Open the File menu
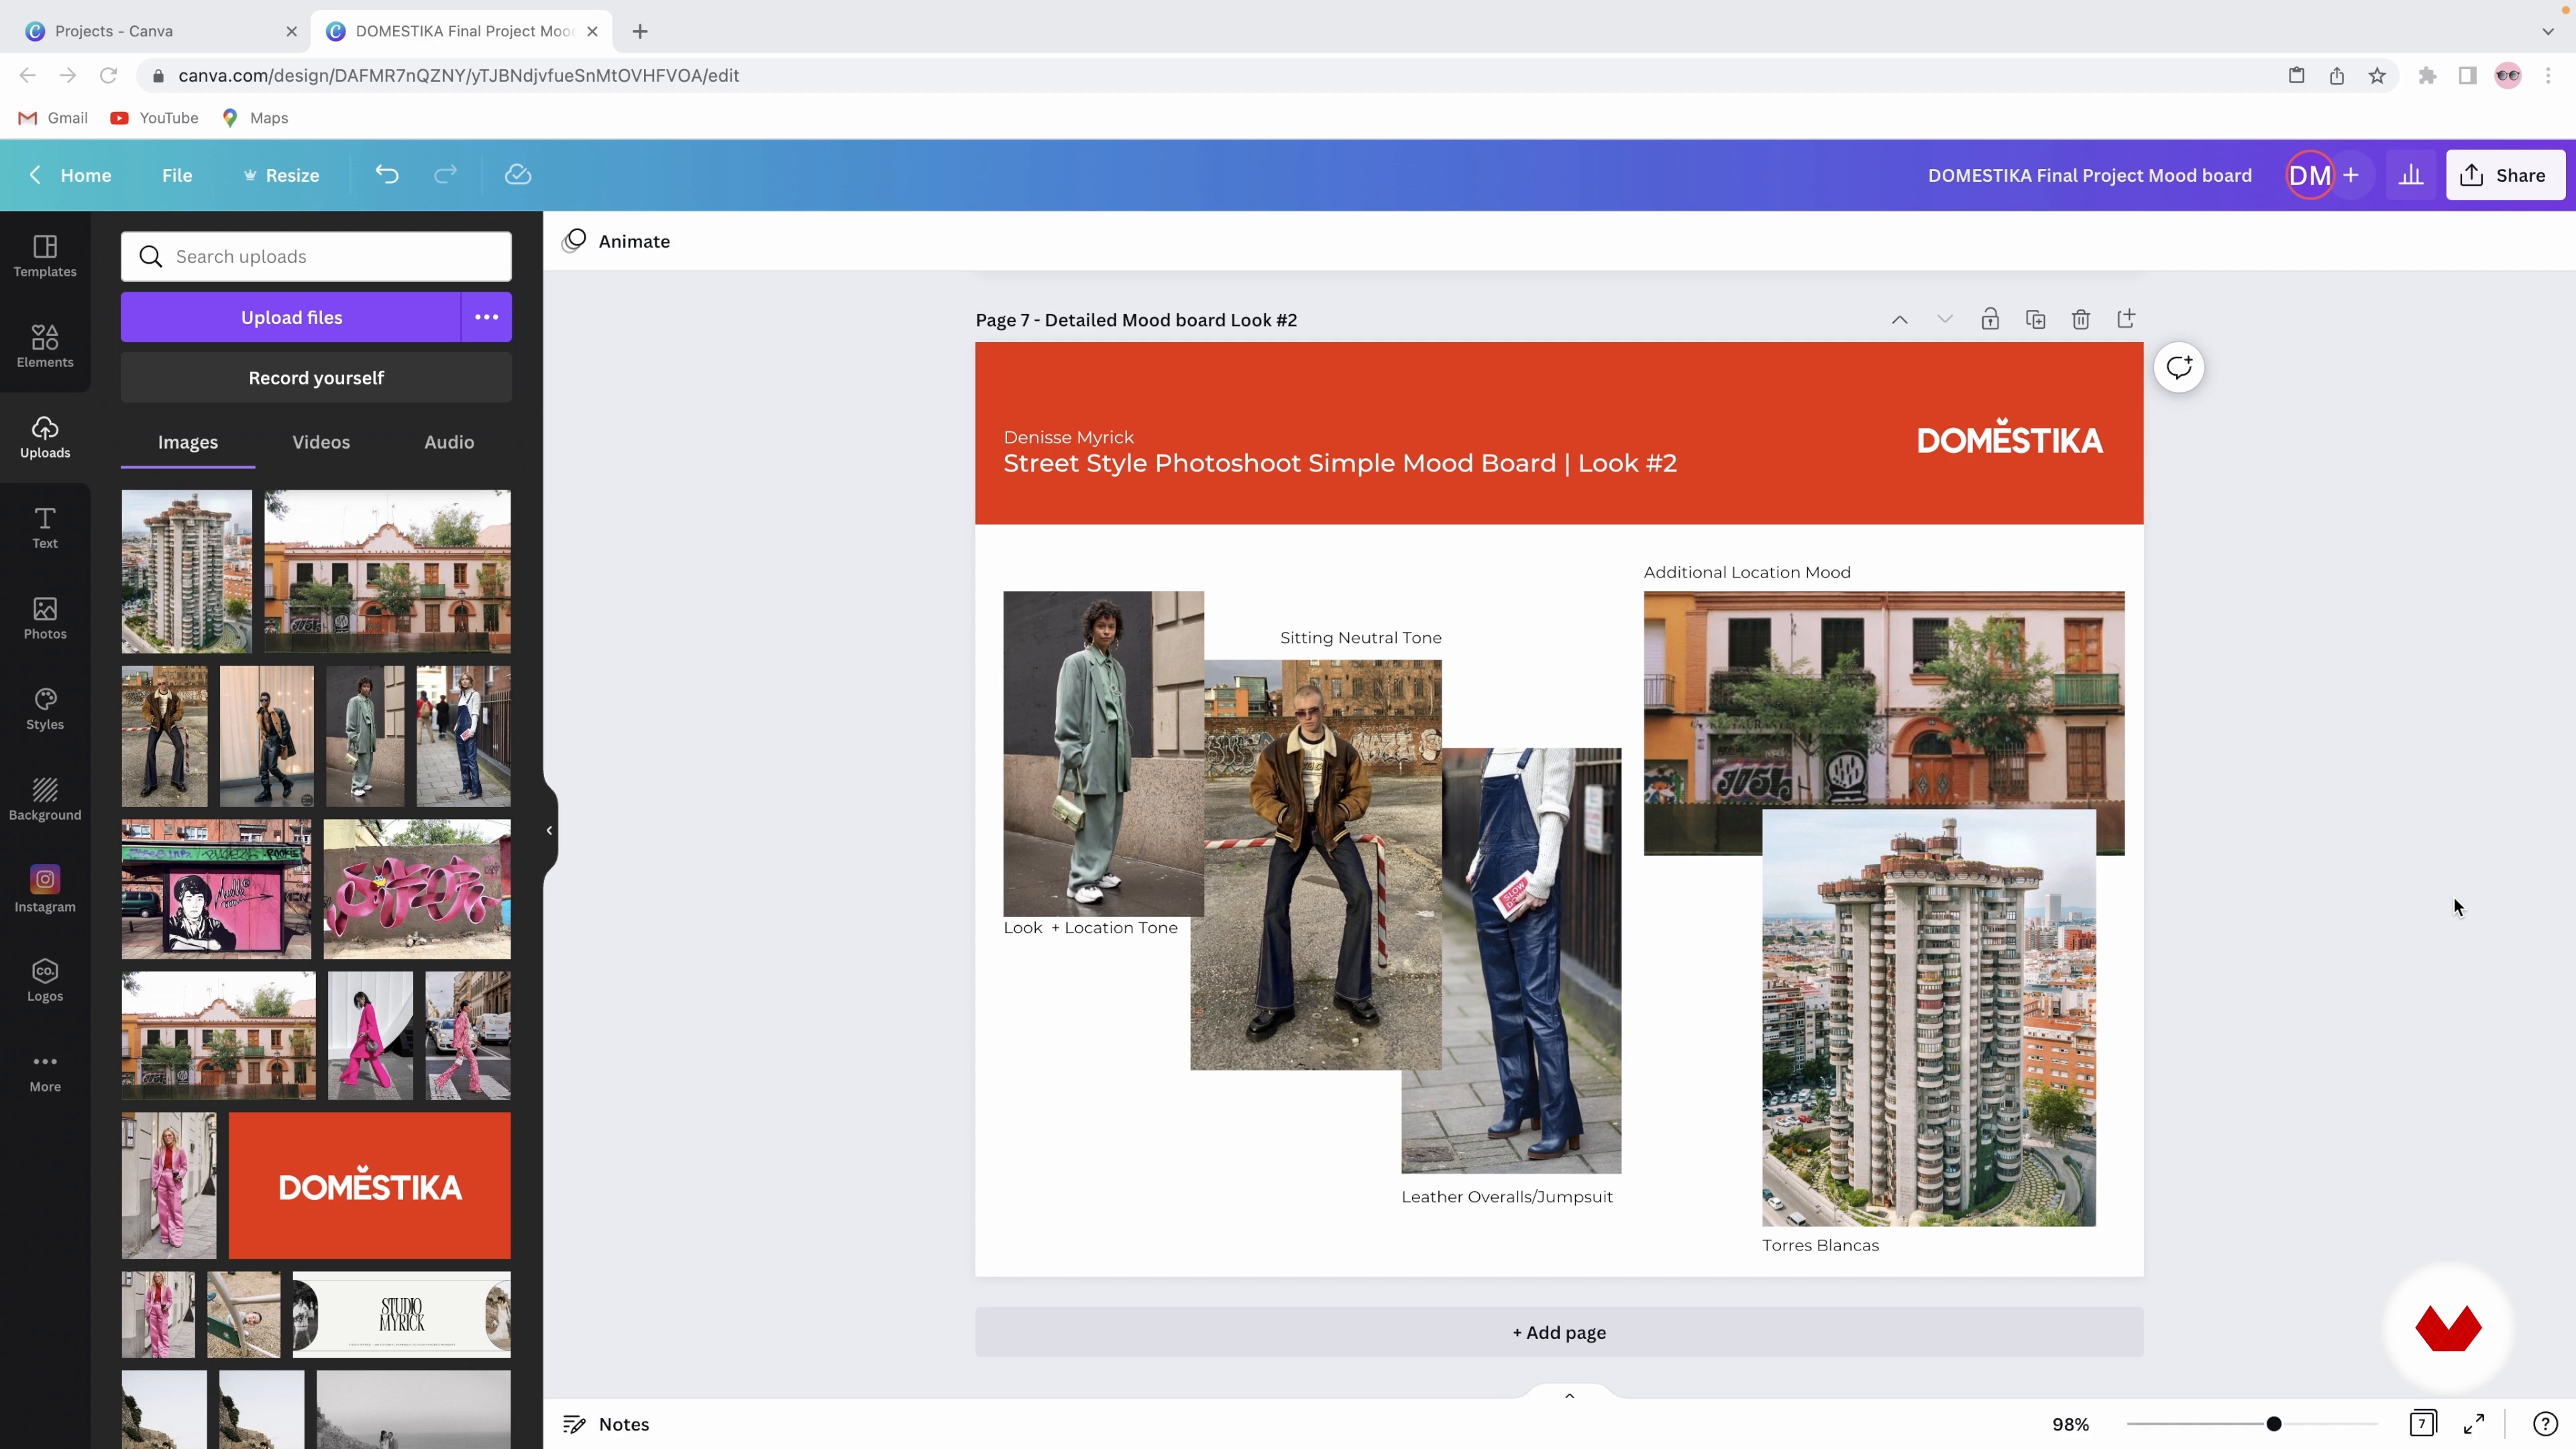The image size is (2576, 1449). tap(177, 175)
